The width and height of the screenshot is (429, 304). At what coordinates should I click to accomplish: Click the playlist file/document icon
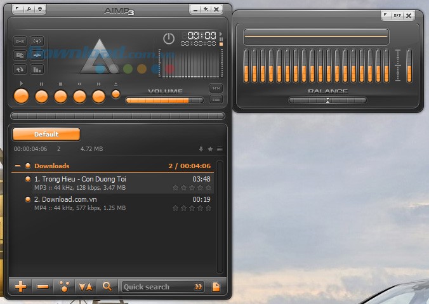pyautogui.click(x=216, y=286)
